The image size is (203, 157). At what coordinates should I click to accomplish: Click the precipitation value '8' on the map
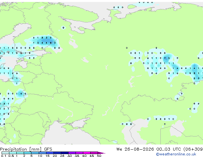[x=51, y=43]
